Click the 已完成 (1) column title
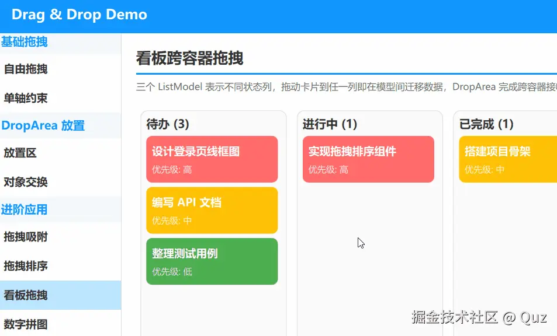 coord(486,124)
